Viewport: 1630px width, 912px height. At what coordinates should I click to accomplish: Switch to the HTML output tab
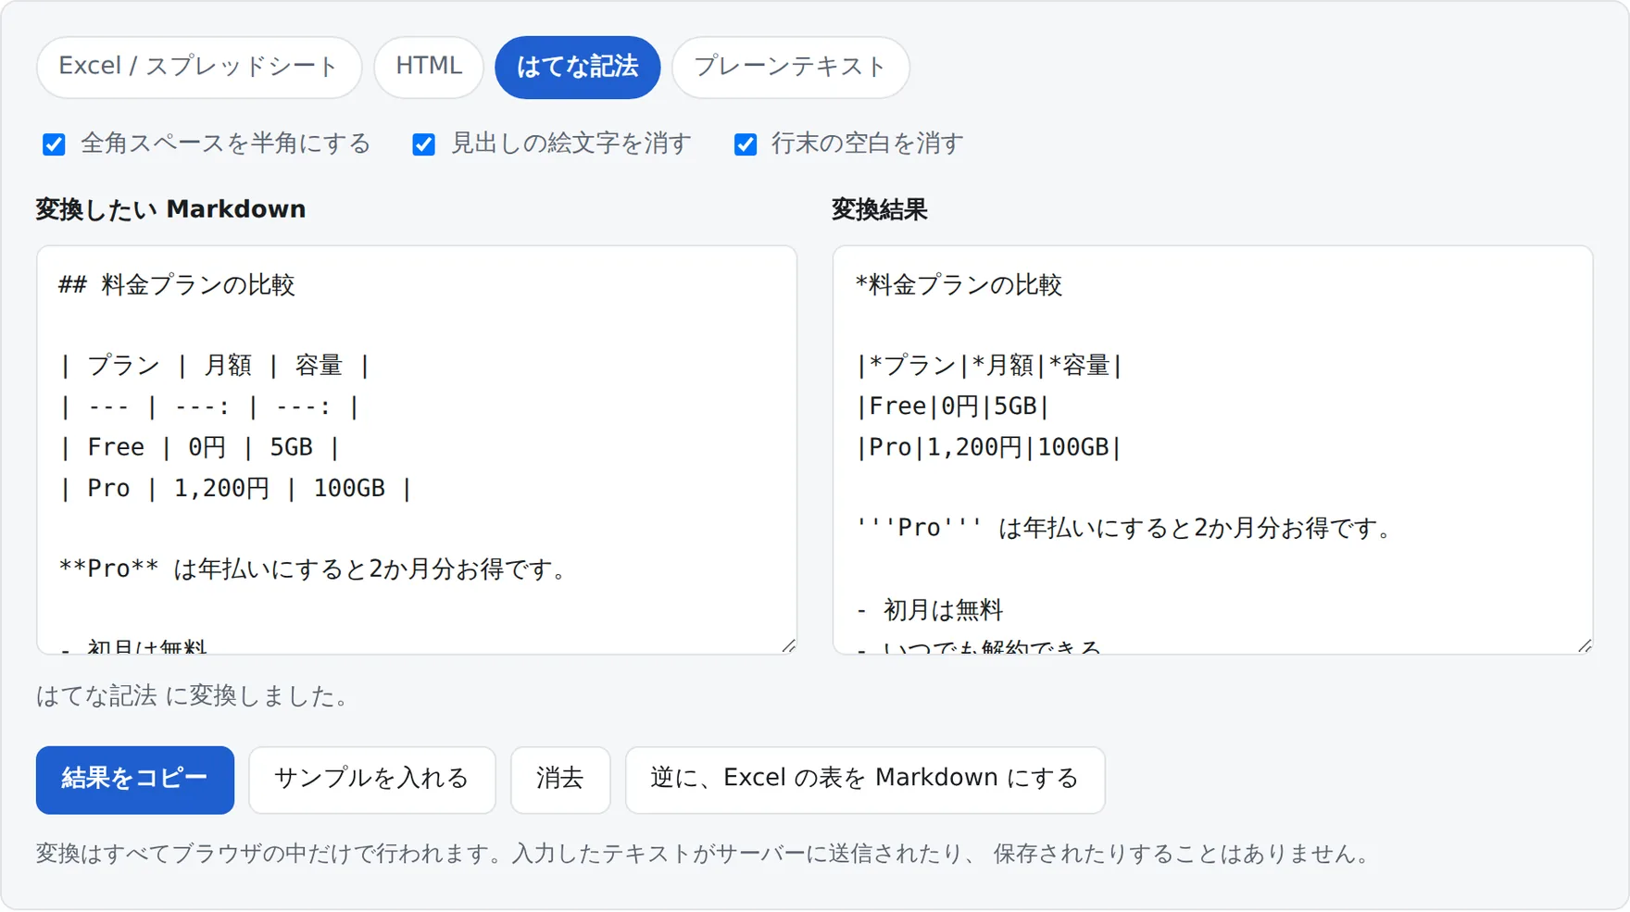(429, 67)
